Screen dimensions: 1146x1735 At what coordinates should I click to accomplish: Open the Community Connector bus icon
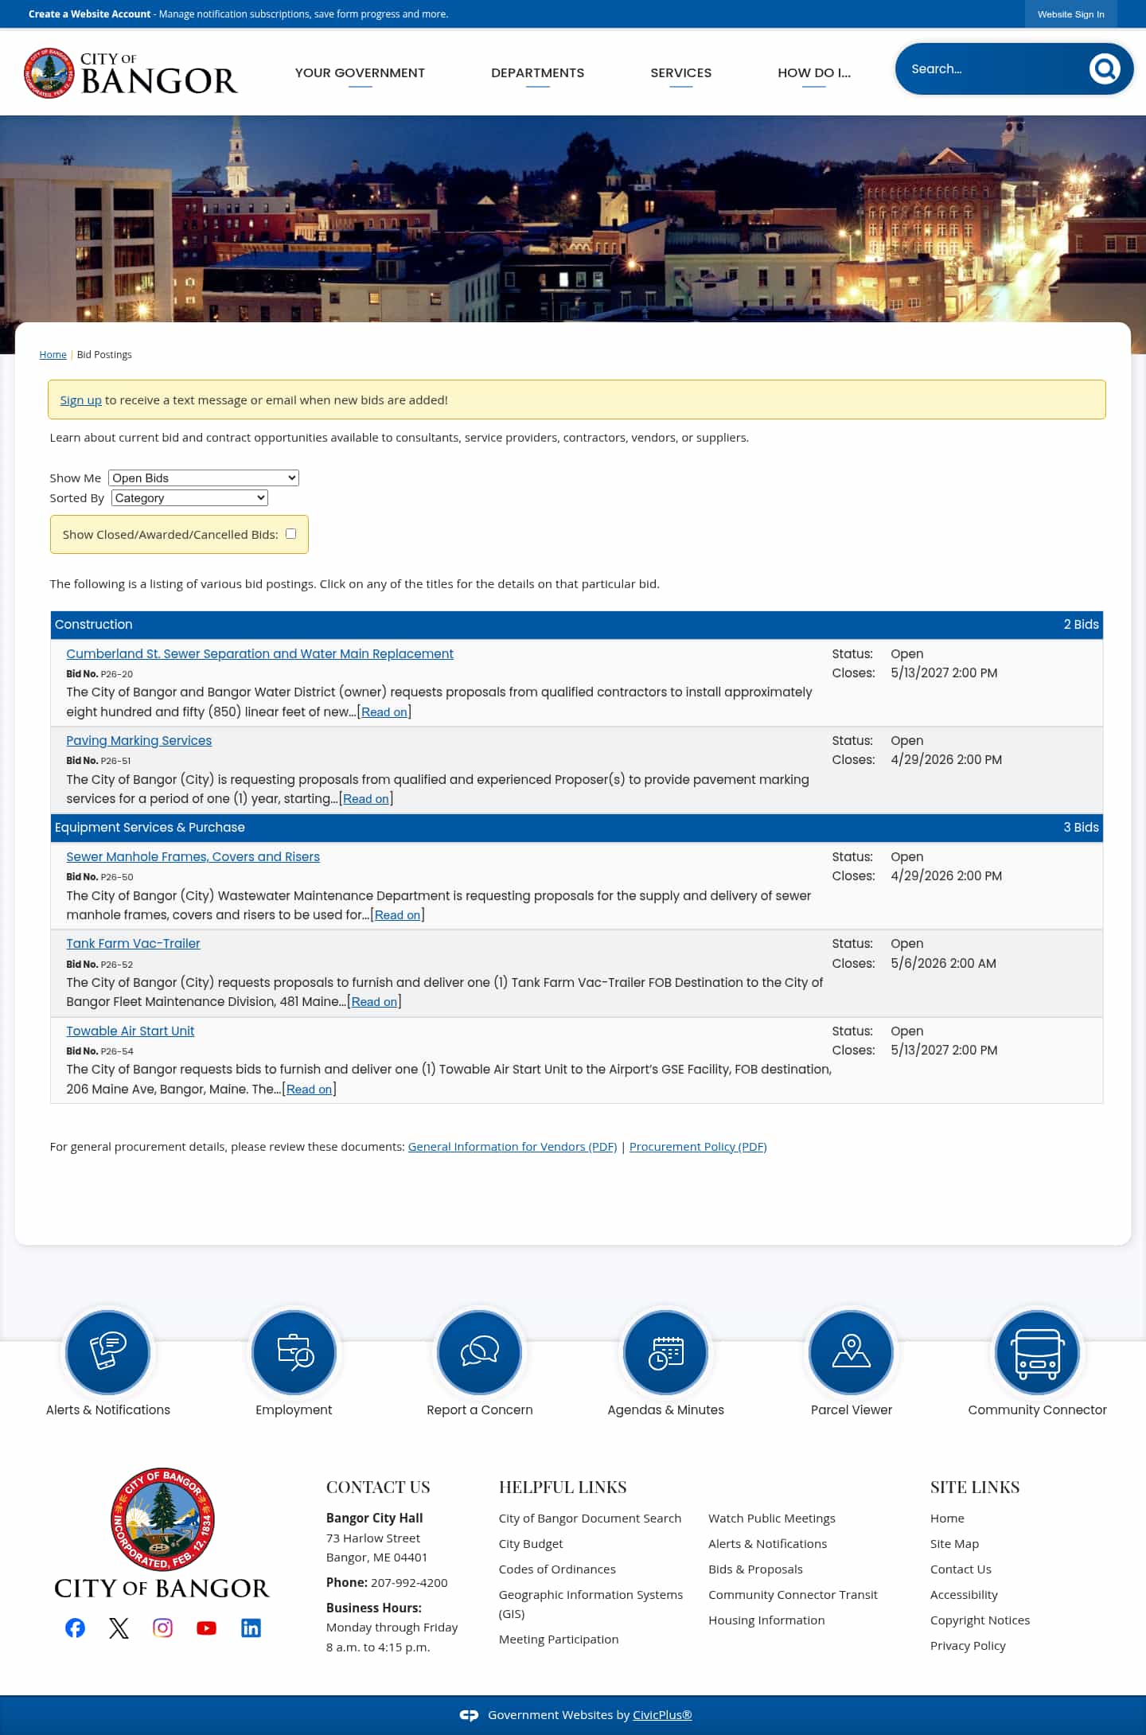click(1037, 1351)
